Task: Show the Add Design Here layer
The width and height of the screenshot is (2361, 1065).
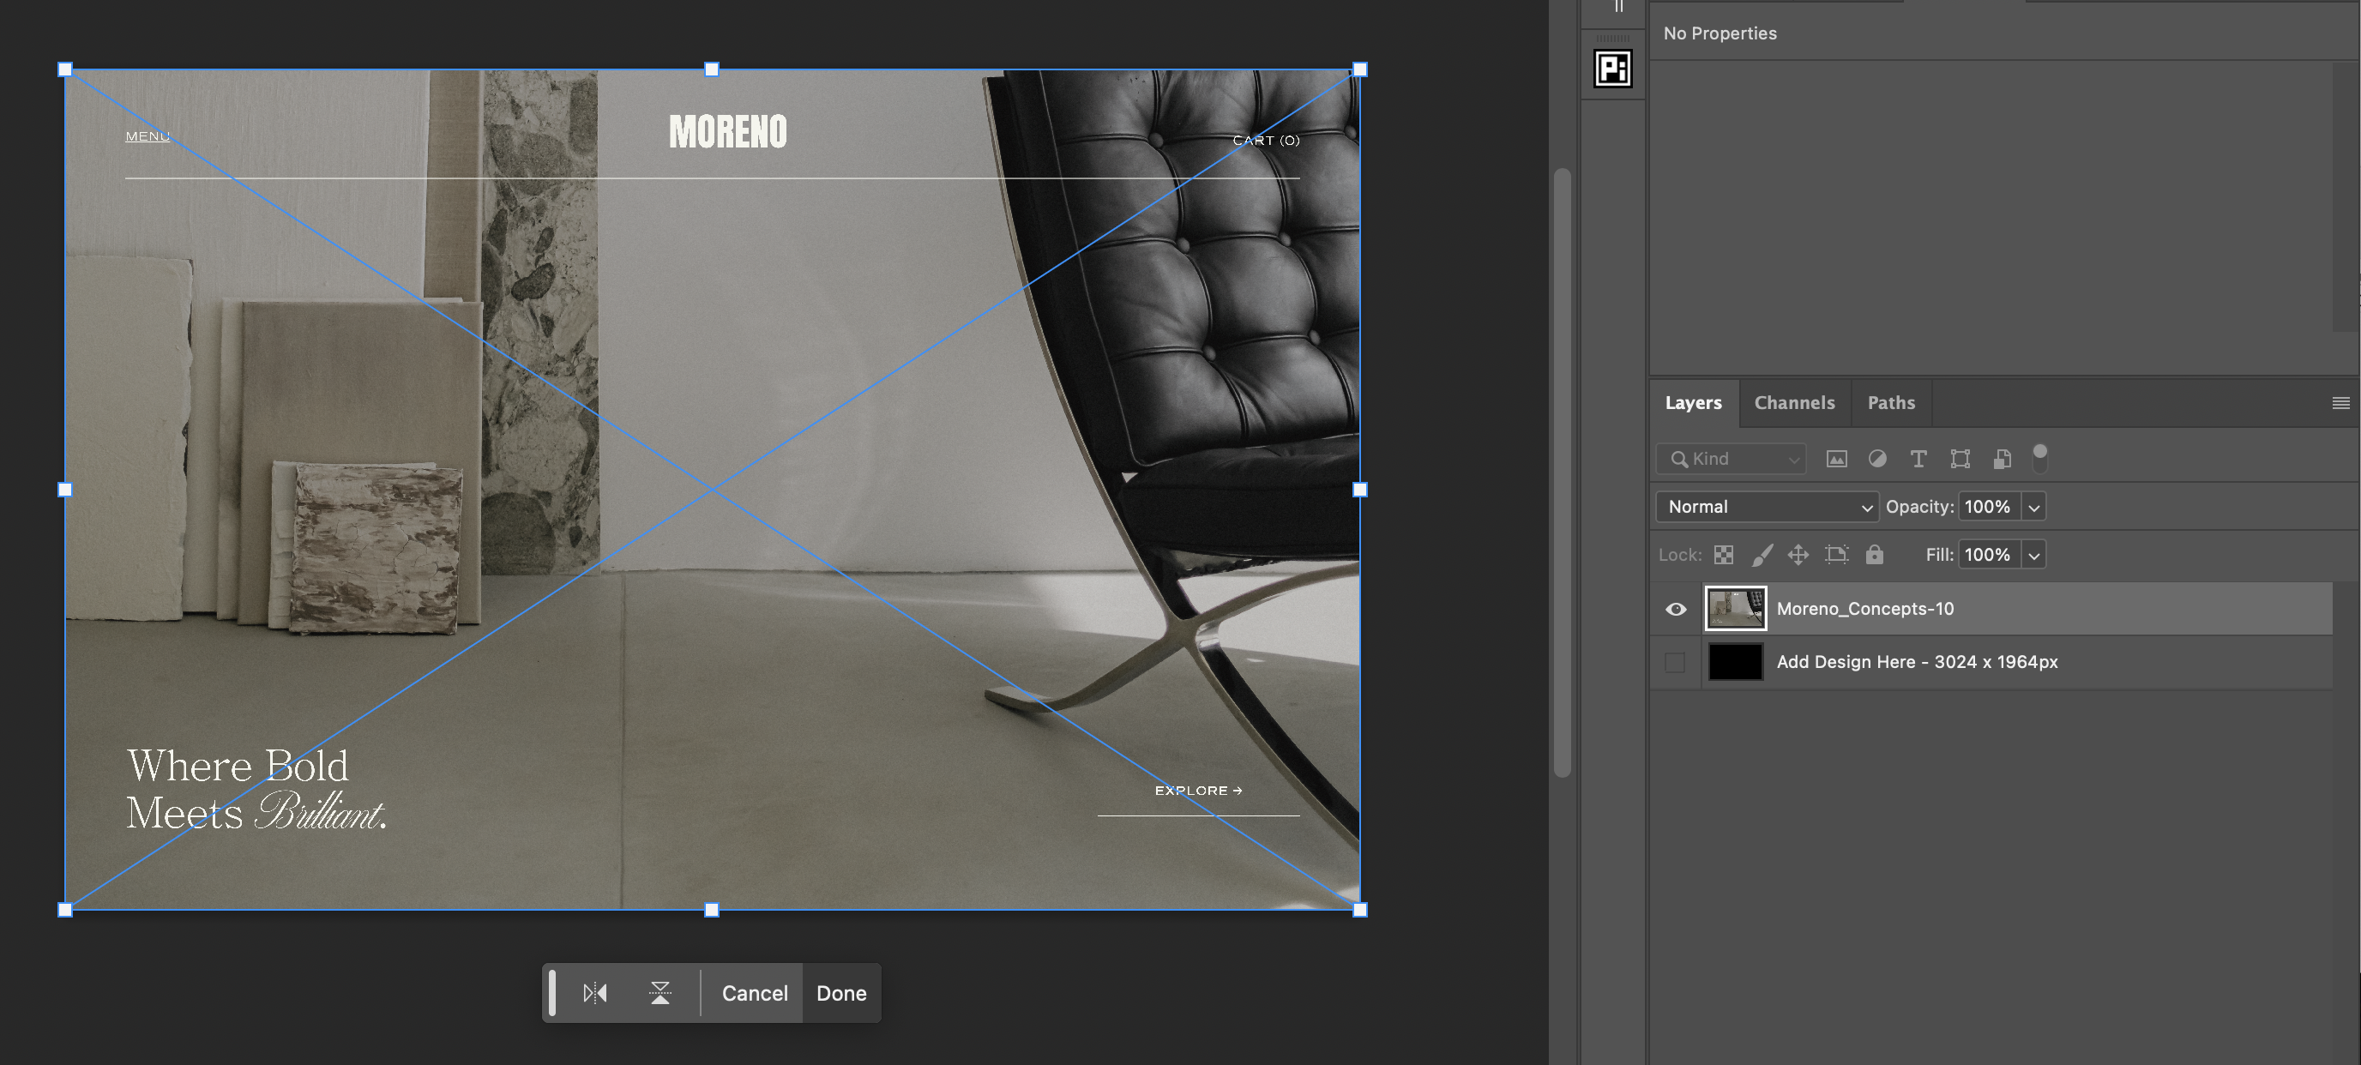Action: click(1676, 662)
